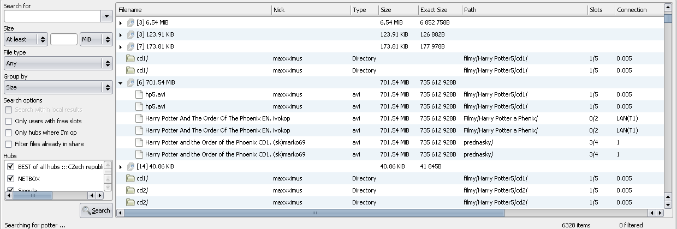This screenshot has width=677, height=229.
Task: Sort results by Filename column header
Action: point(193,10)
